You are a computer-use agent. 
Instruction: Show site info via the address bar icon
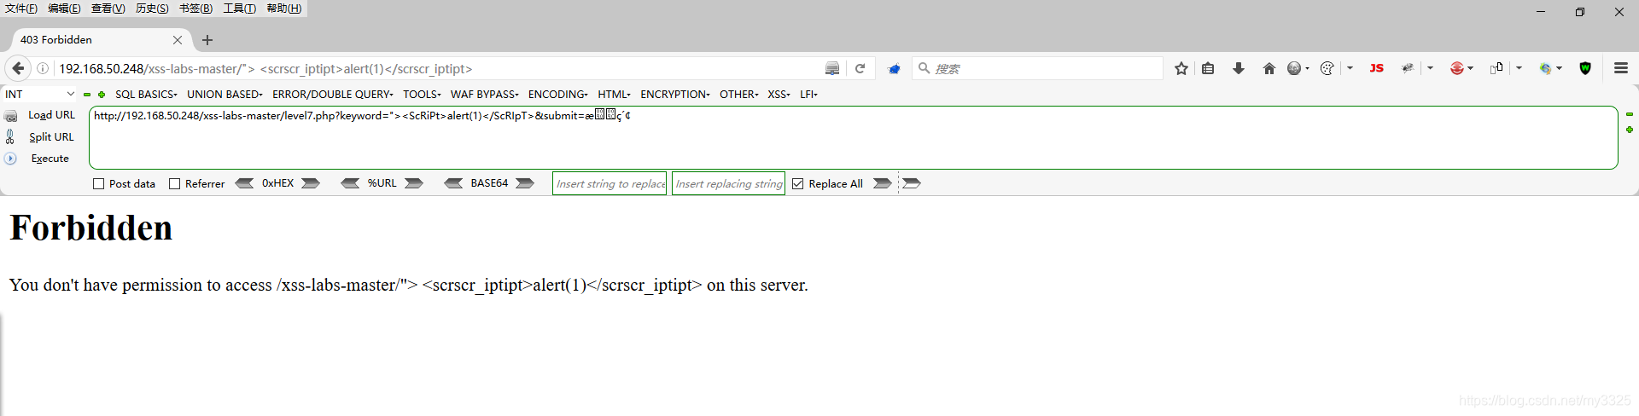(43, 68)
